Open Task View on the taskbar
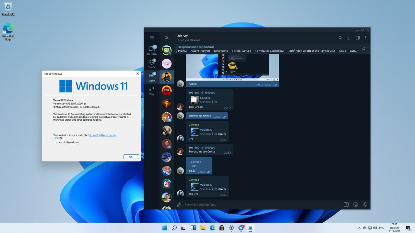Viewport: 415px width, 233px height. [x=184, y=228]
